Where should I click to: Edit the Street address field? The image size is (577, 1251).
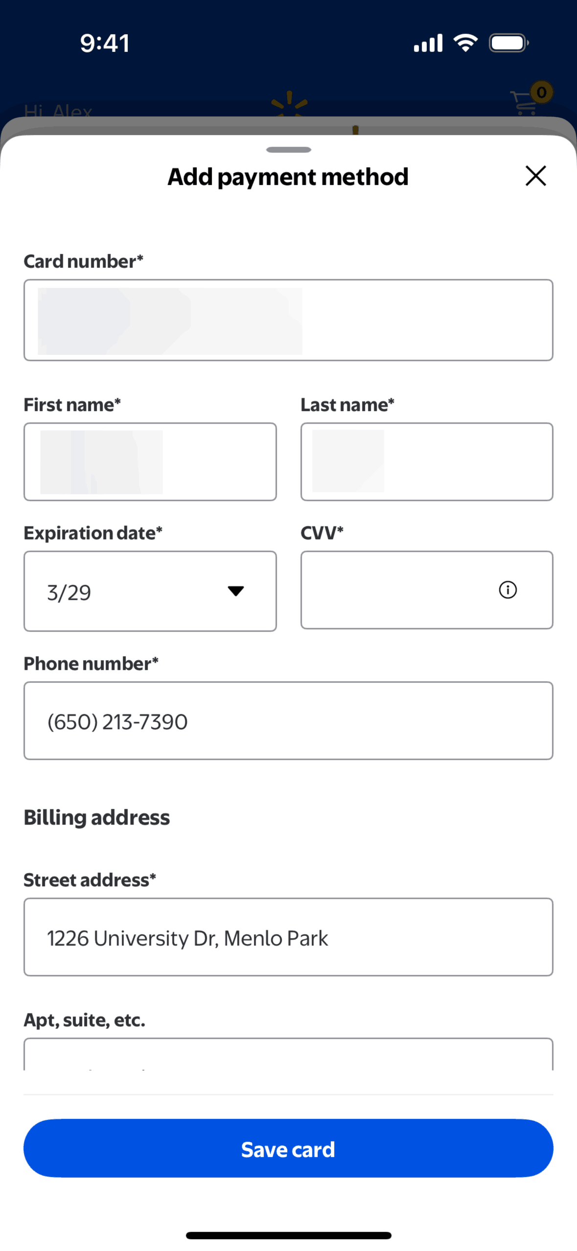[x=288, y=937]
